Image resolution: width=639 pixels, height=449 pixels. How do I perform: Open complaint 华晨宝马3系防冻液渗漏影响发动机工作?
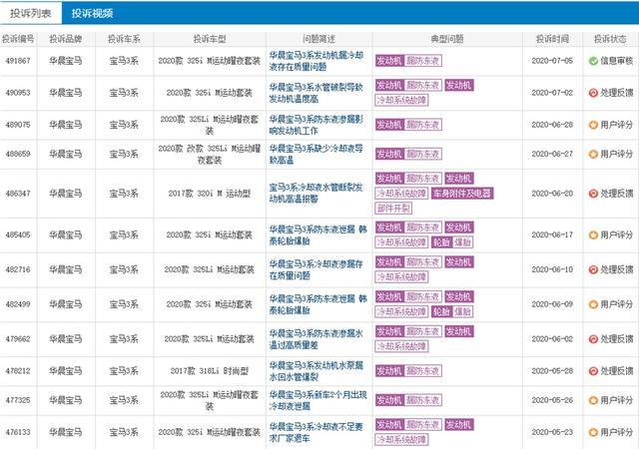(317, 125)
